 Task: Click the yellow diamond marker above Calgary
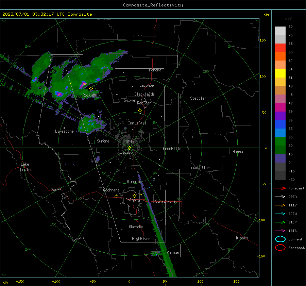(134, 196)
